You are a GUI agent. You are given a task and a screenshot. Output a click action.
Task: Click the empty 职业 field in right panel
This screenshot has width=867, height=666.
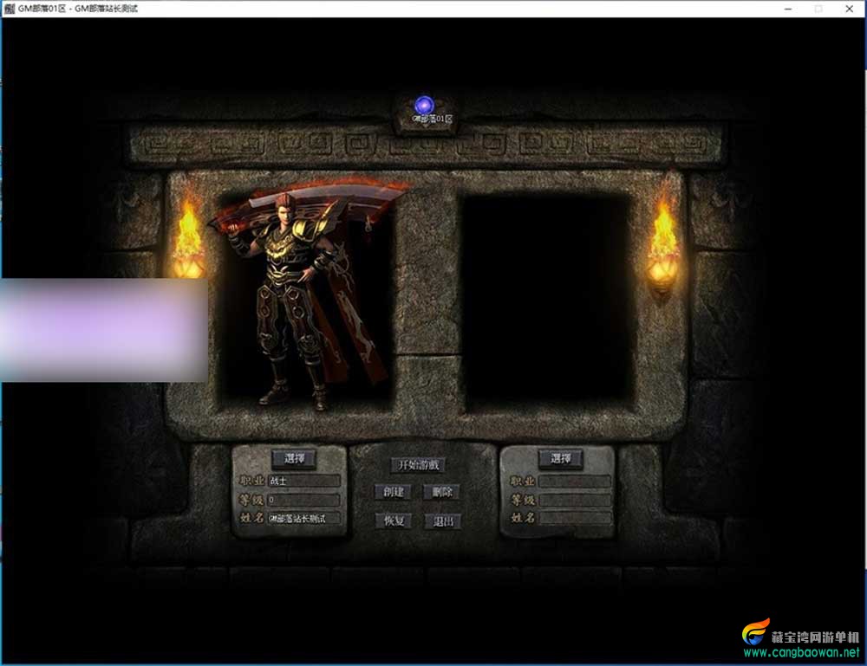[575, 482]
